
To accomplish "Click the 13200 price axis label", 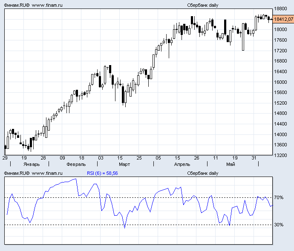I will click(x=280, y=155).
